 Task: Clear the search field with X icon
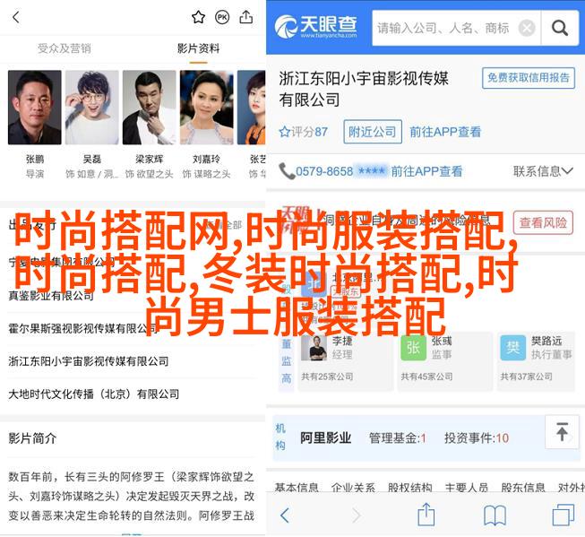(527, 28)
